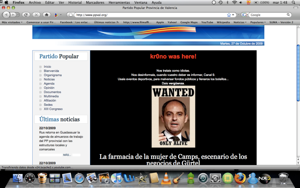The height and width of the screenshot is (188, 300).
Task: Open Finder from the Dock
Action: 18,177
